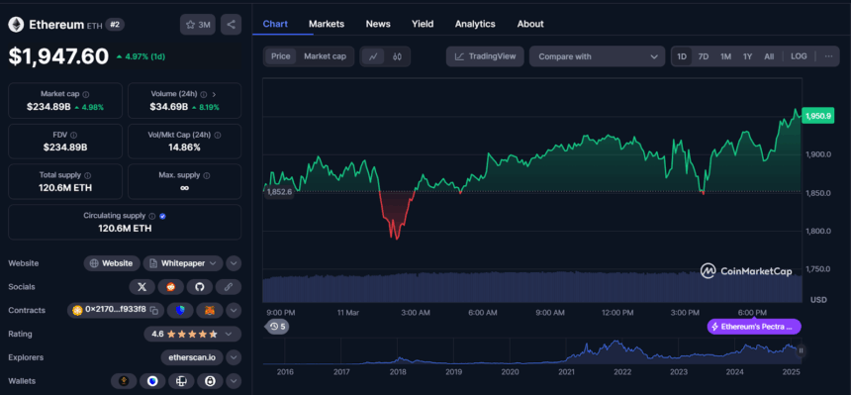The width and height of the screenshot is (851, 395).
Task: Select the Market cap chart toggle
Action: 326,56
